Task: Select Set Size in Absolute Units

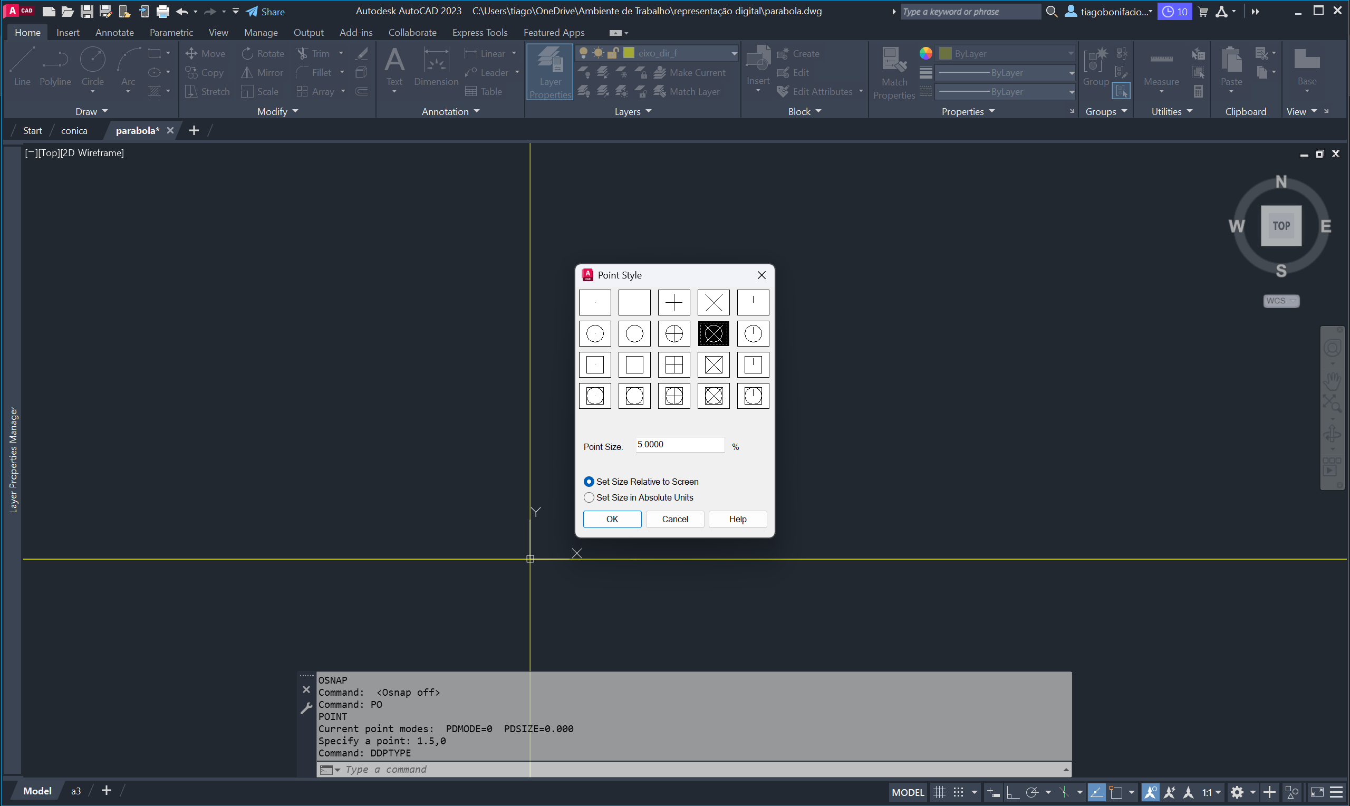Action: [x=589, y=497]
